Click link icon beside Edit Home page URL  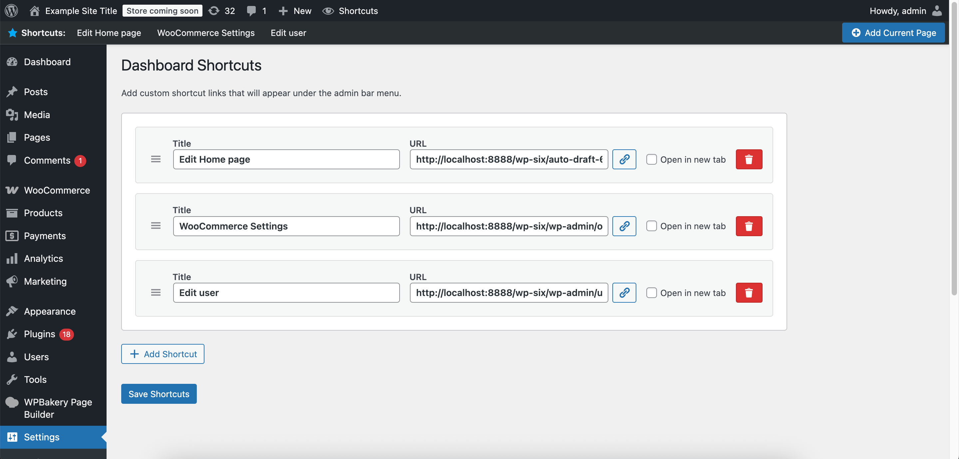pyautogui.click(x=624, y=159)
